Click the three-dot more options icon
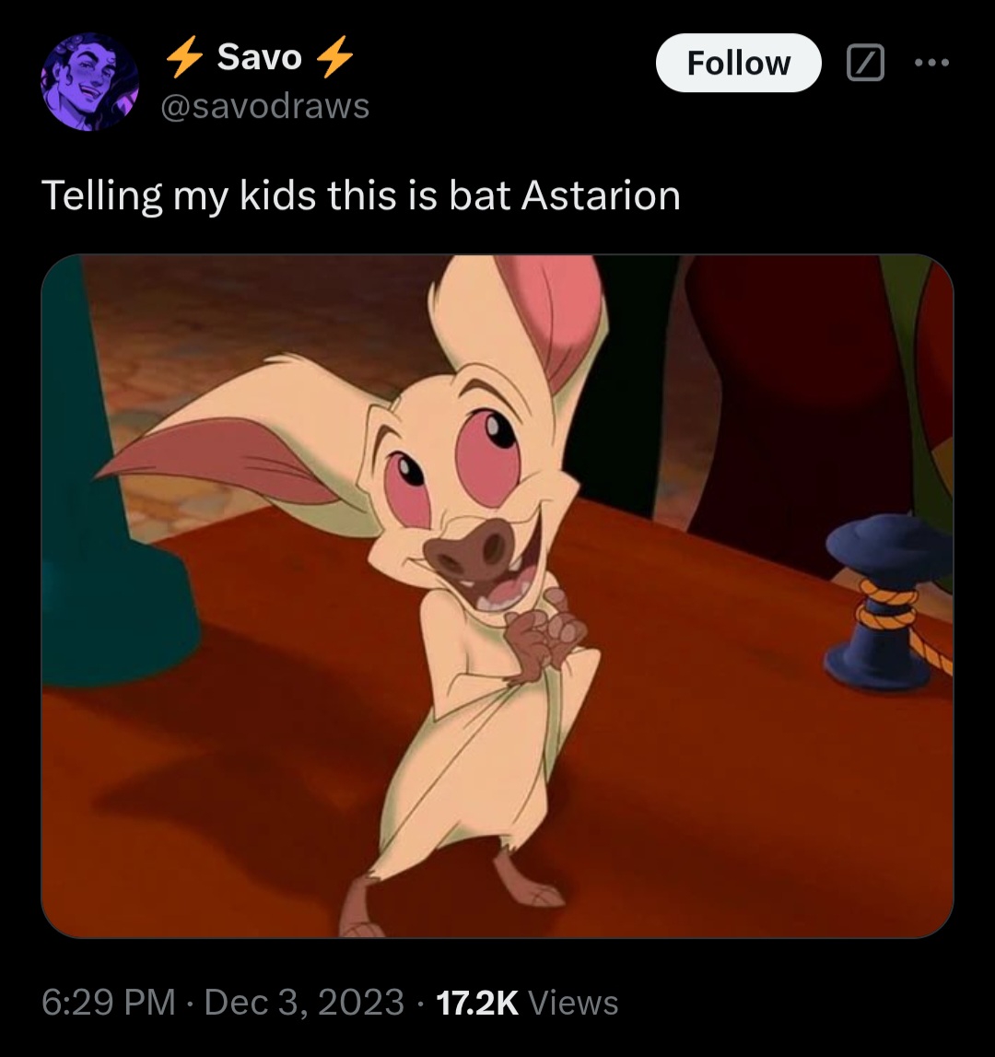This screenshot has height=1057, width=995. coord(932,63)
